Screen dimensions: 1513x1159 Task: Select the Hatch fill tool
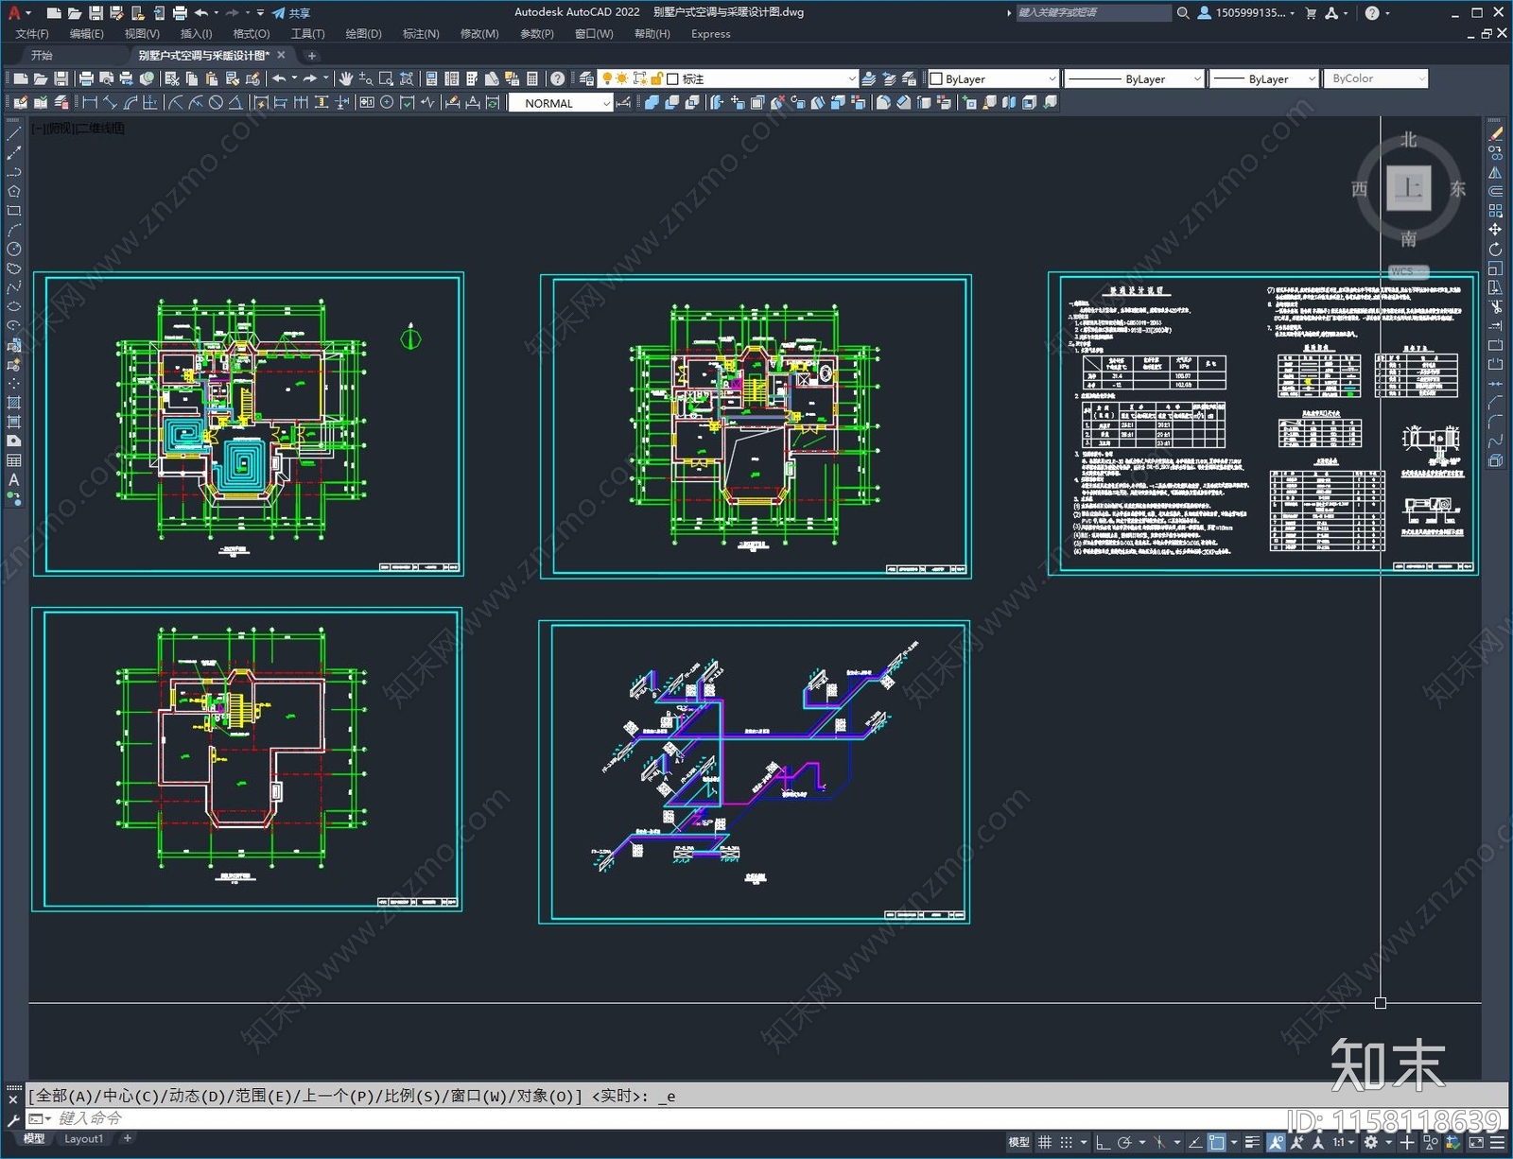click(13, 403)
